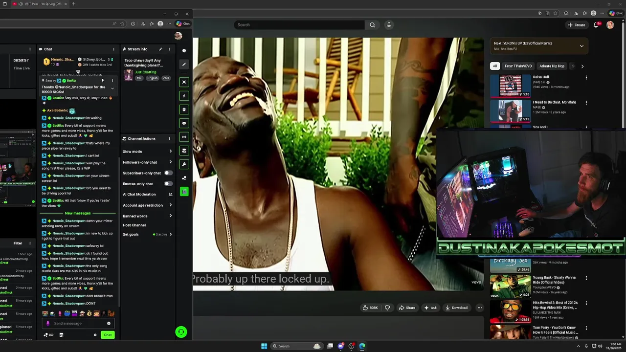Click the YouTube search magnifier button
This screenshot has height=352, width=626.
(372, 24)
